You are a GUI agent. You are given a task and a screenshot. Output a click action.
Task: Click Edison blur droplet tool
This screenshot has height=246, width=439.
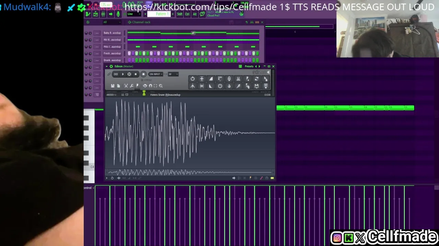229,86
